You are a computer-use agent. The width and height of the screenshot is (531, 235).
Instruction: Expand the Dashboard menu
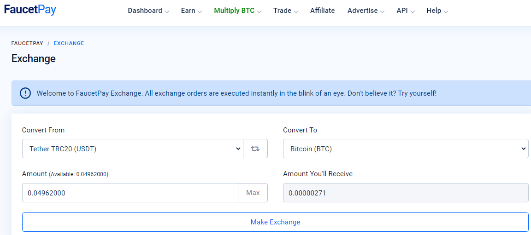[148, 11]
